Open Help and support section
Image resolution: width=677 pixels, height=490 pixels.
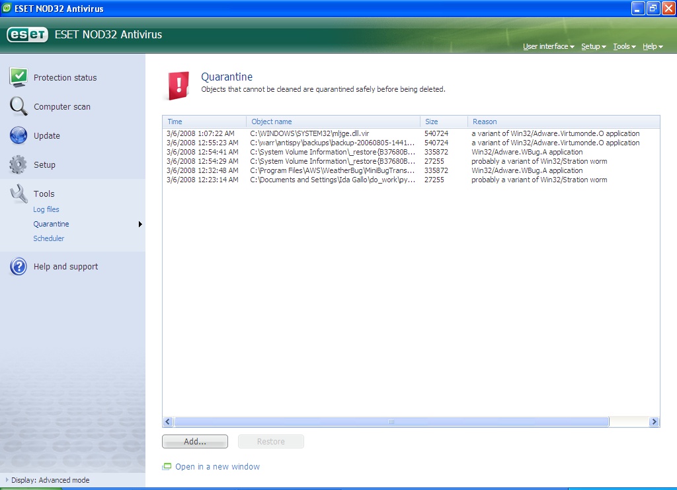[65, 267]
